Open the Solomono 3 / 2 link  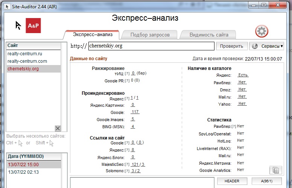tap(135, 171)
